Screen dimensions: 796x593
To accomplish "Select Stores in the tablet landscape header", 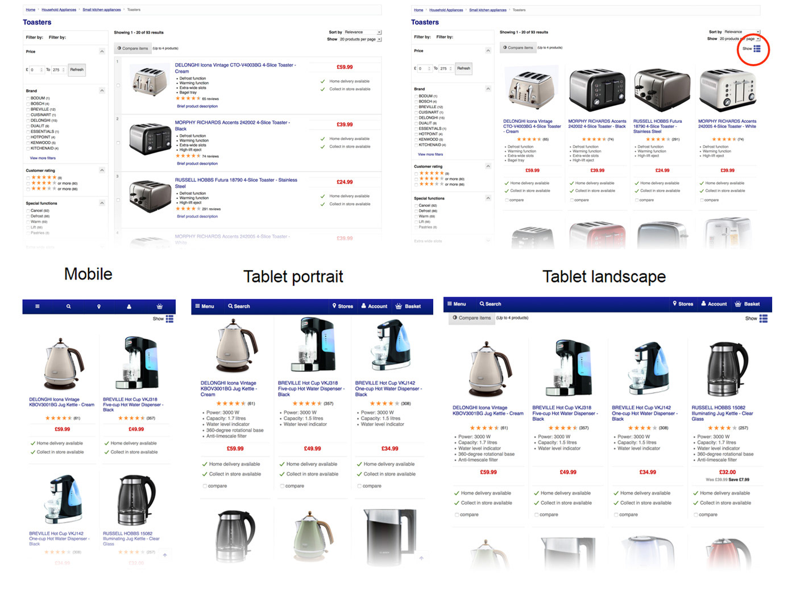I will [683, 304].
